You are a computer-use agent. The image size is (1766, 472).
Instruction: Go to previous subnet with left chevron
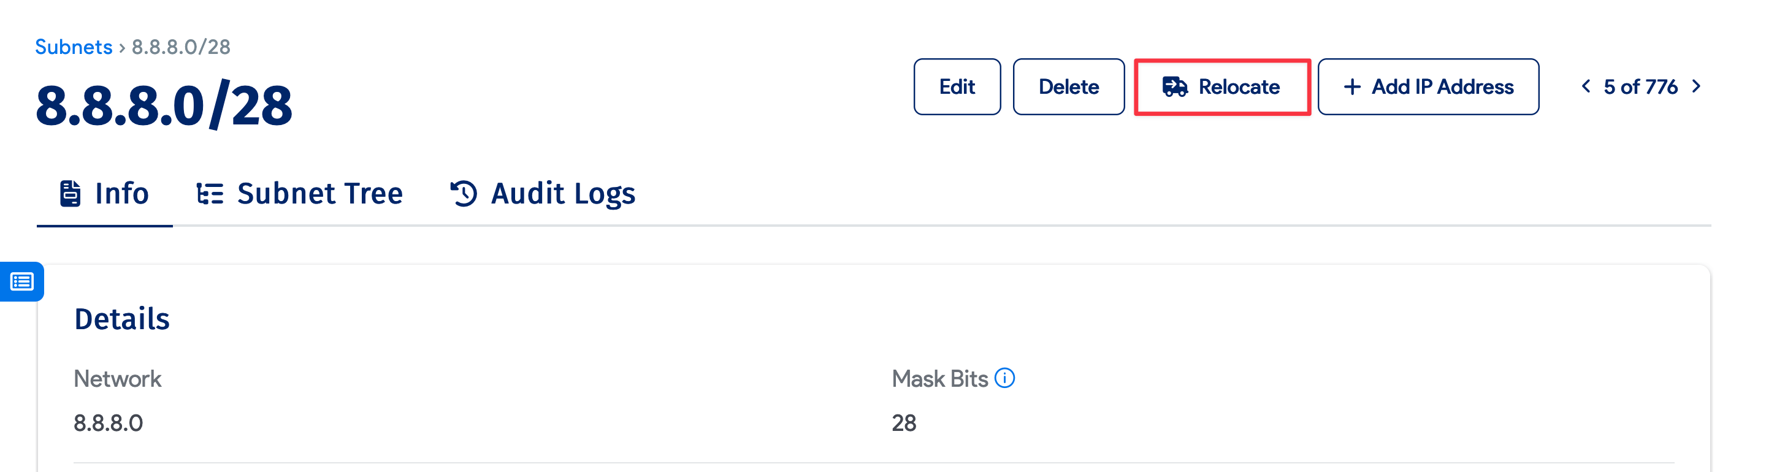coord(1586,86)
